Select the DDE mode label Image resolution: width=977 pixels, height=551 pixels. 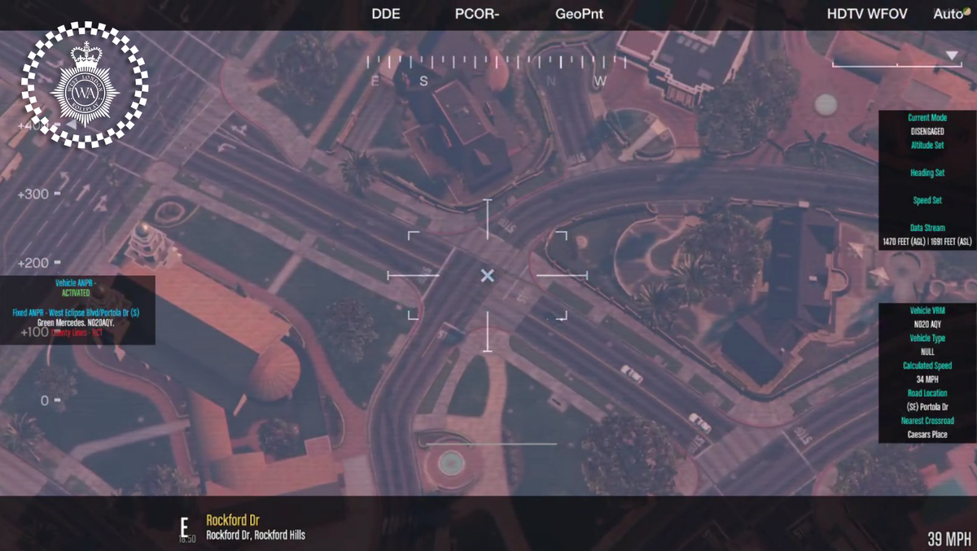[x=386, y=14]
